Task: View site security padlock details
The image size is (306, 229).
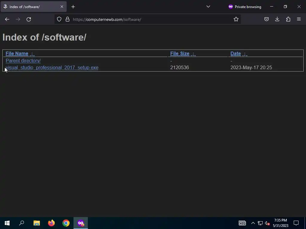Action: click(x=68, y=19)
